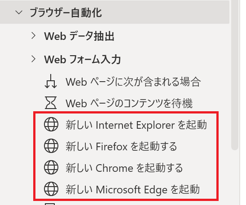The image size is (246, 205).
Task: Choose 新しい Firefox を起動する action
Action: coord(122,146)
